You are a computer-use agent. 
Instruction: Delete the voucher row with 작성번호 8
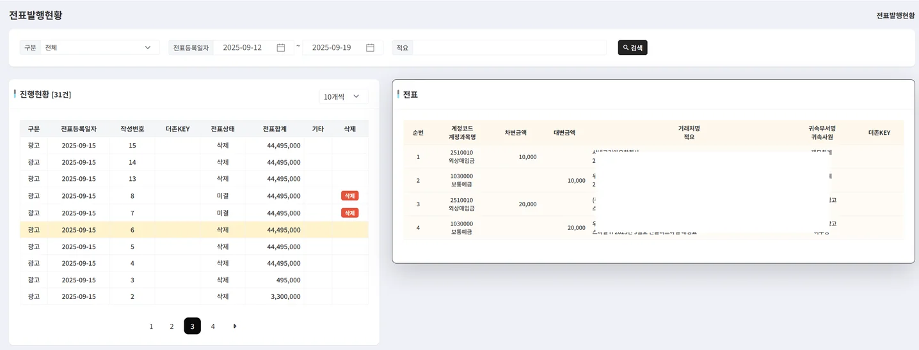(x=349, y=195)
